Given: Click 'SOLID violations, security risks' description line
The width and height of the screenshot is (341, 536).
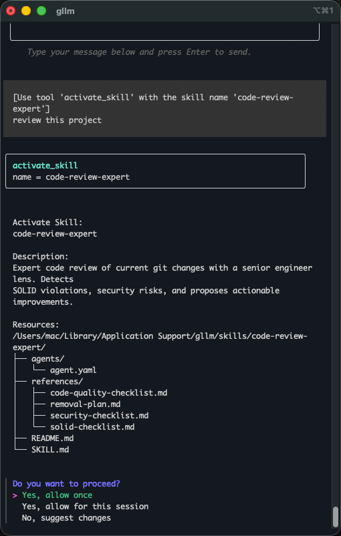Looking at the screenshot, I should click(x=146, y=291).
